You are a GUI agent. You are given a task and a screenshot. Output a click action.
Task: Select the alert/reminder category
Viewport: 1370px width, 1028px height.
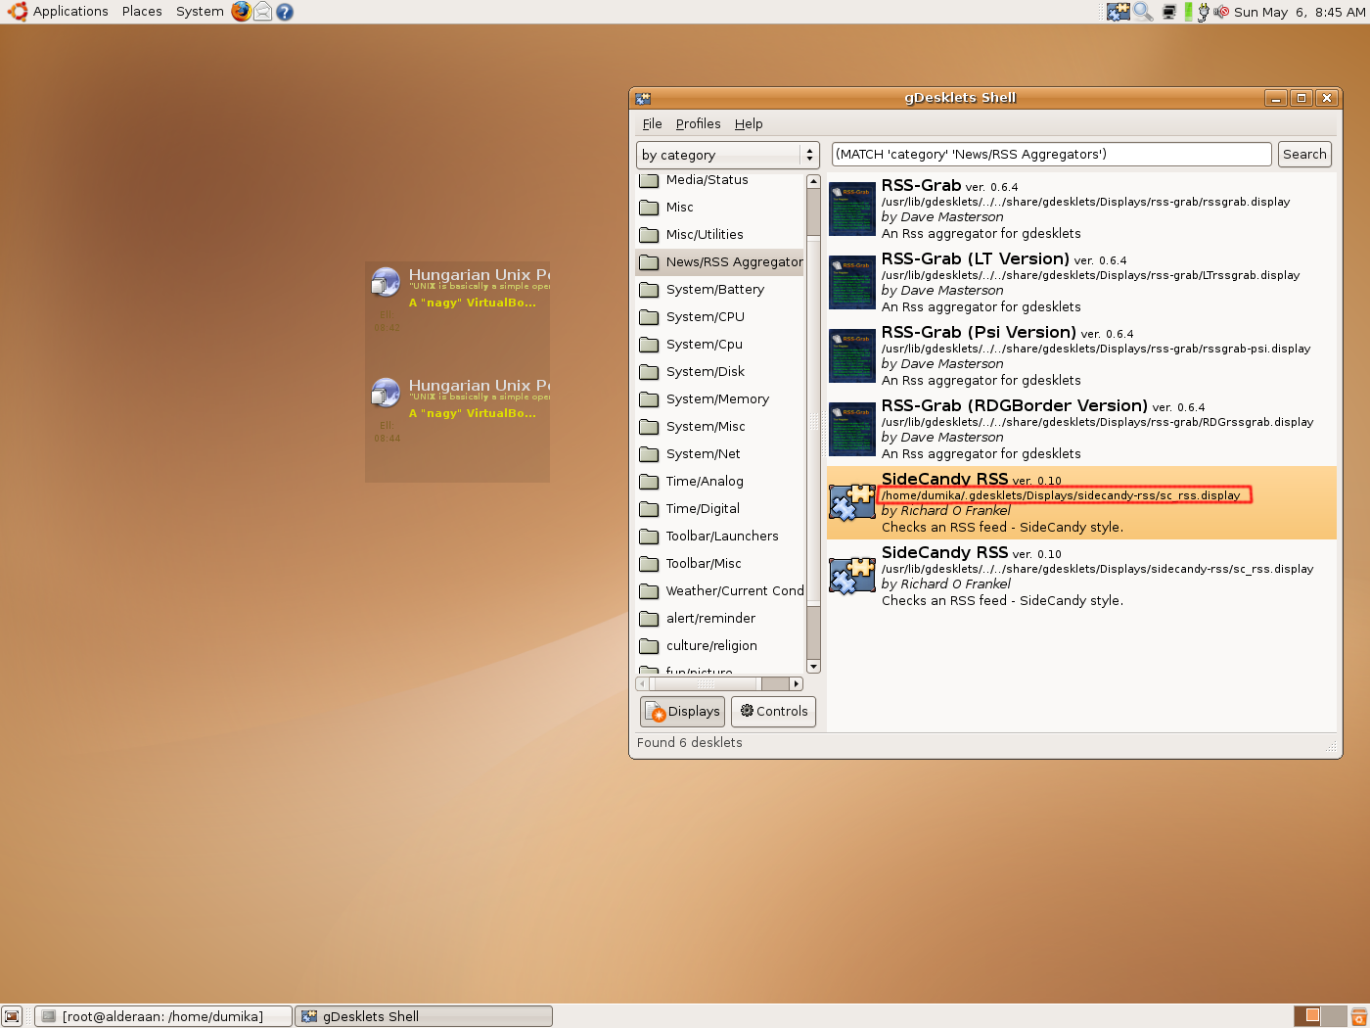click(x=720, y=619)
